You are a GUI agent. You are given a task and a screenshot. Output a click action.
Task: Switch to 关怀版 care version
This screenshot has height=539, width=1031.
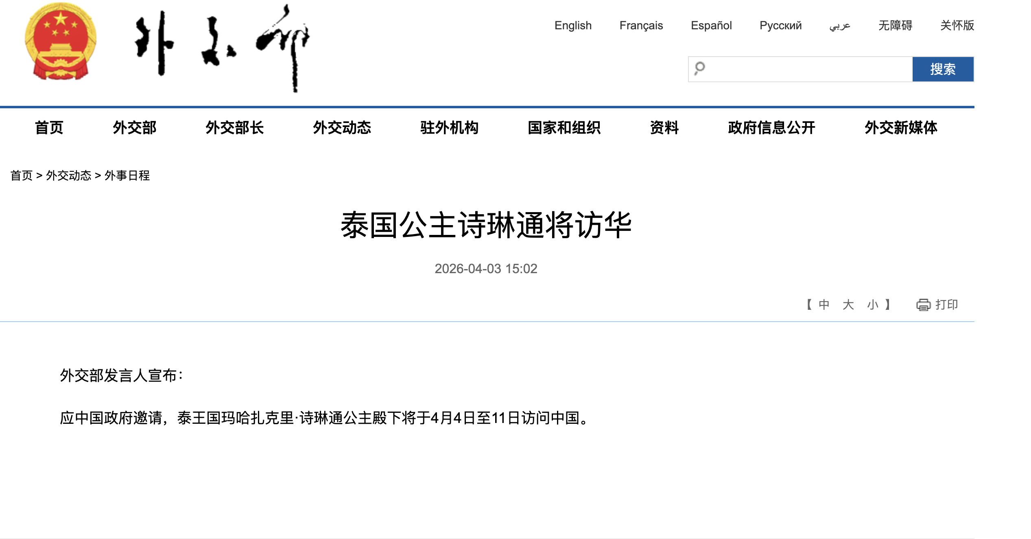pyautogui.click(x=957, y=26)
